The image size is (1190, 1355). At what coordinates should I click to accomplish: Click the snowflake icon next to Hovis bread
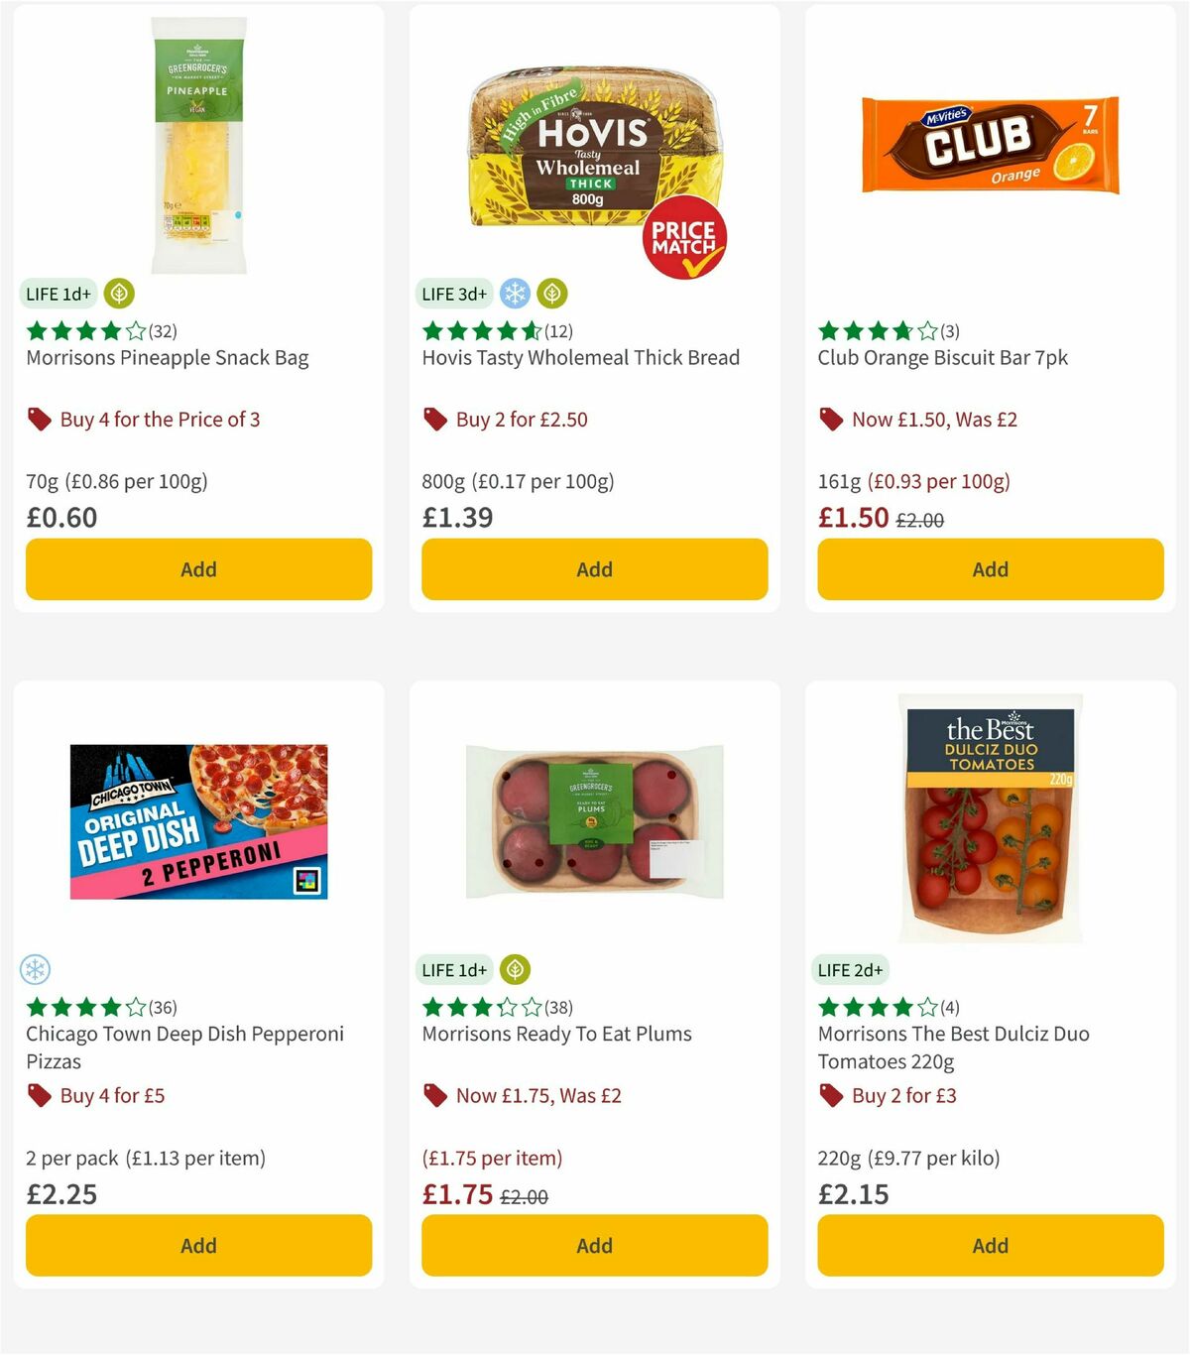pos(515,294)
